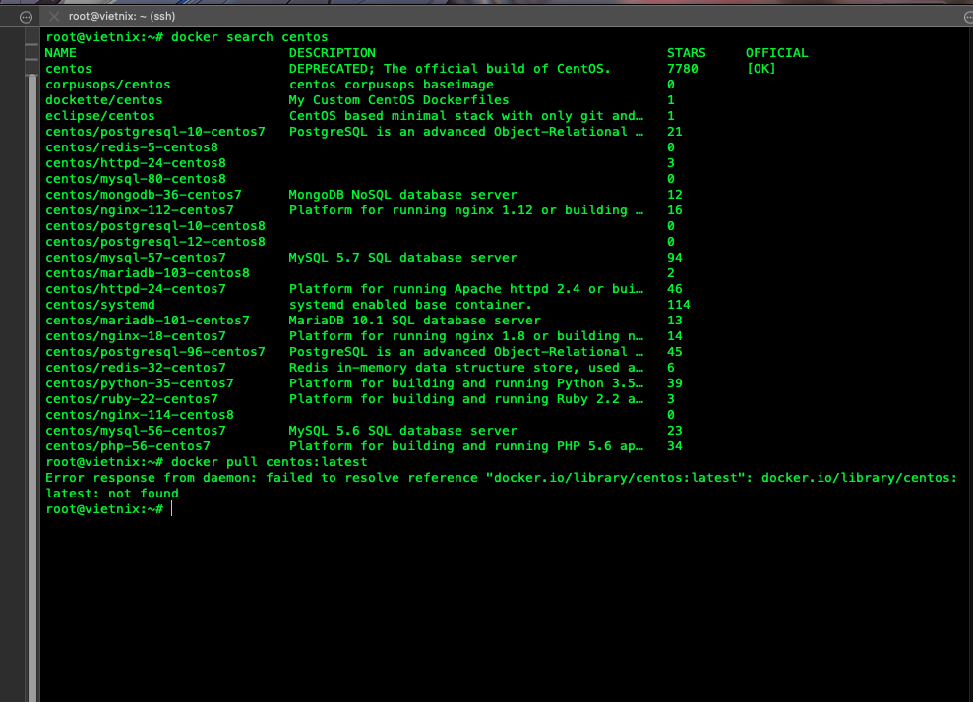Image resolution: width=973 pixels, height=702 pixels.
Task: Click centos/php-56-centos7 image name
Action: [128, 446]
